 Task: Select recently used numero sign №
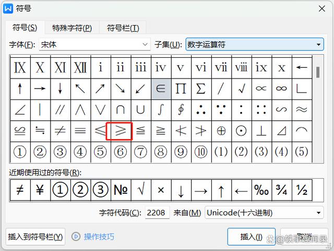point(121,190)
